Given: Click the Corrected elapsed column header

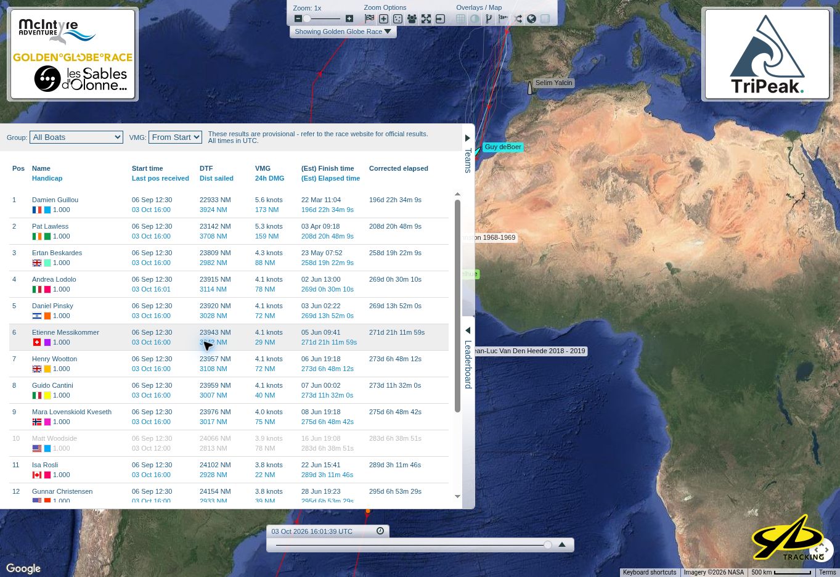Looking at the screenshot, I should (x=398, y=168).
